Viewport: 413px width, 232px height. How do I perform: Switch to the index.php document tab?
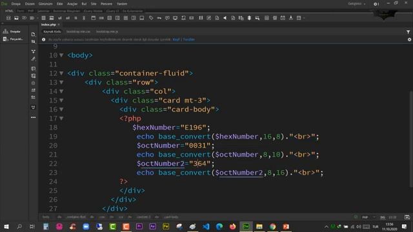coord(48,24)
